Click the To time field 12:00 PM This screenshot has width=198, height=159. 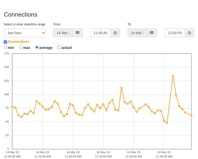point(175,33)
